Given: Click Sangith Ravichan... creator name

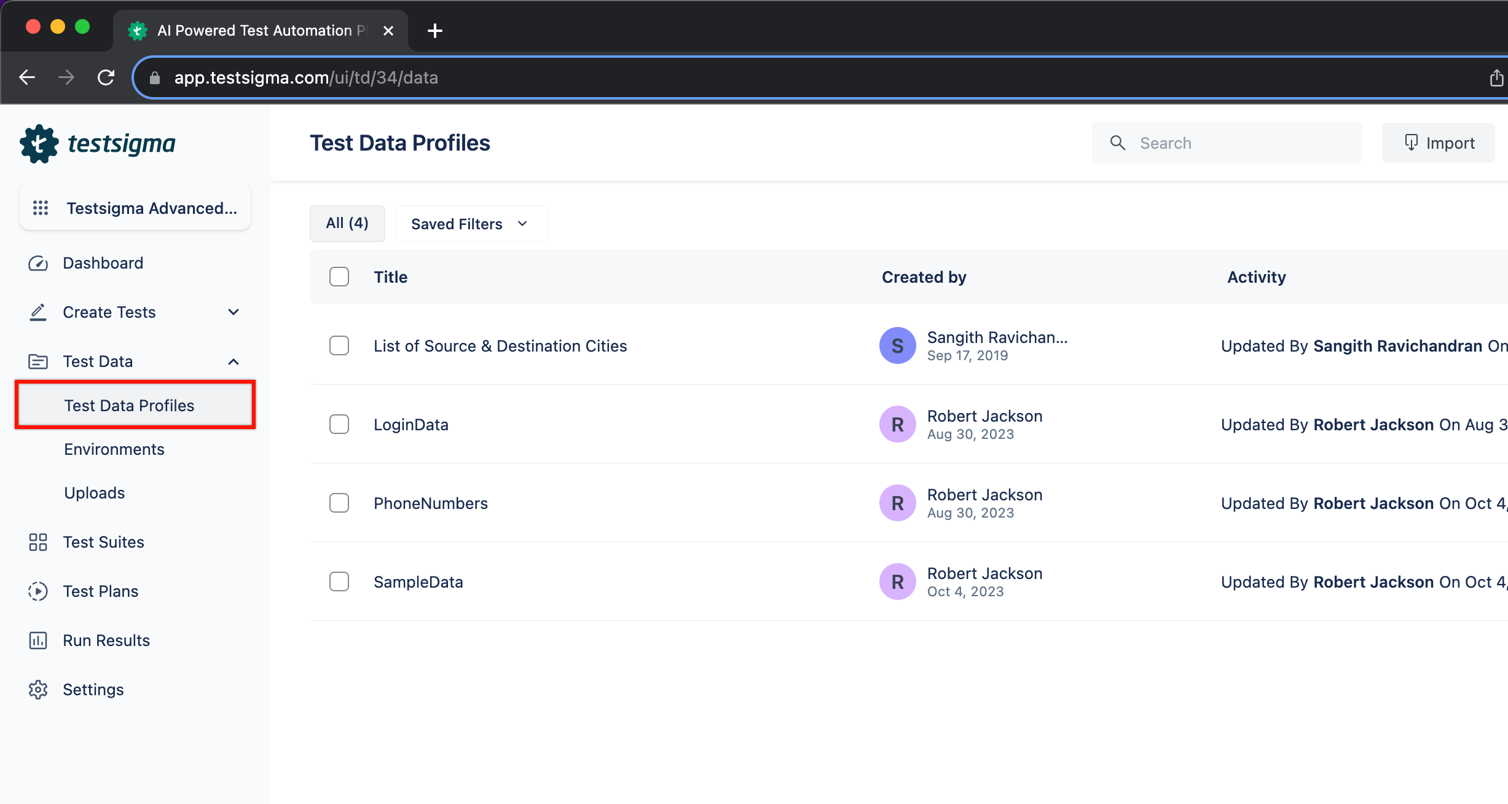Looking at the screenshot, I should (x=997, y=337).
